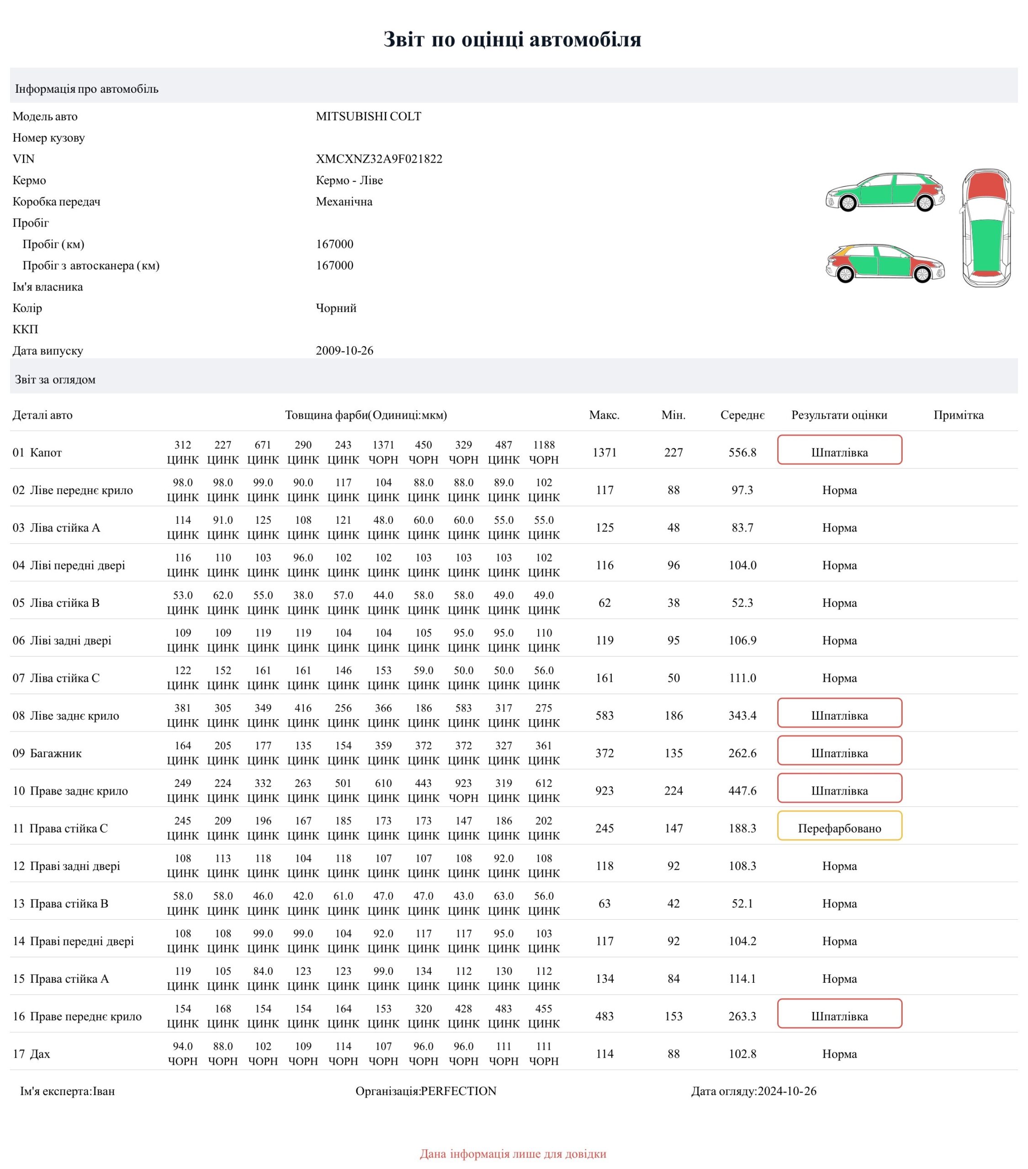The width and height of the screenshot is (1028, 1169).
Task: Collapse the Звіт за оглядом section
Action: click(55, 379)
